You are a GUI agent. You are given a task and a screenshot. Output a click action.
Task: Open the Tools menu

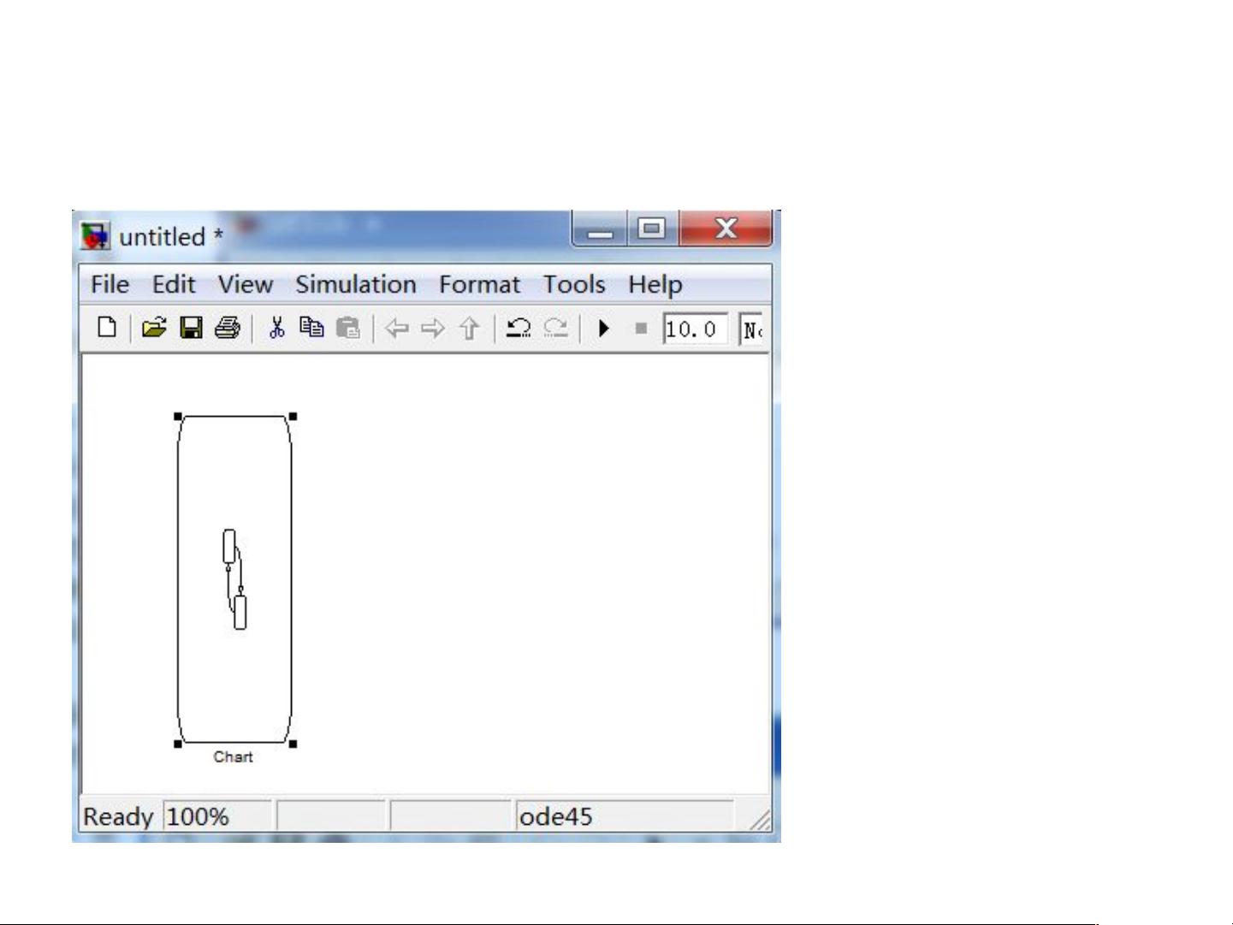tap(573, 284)
